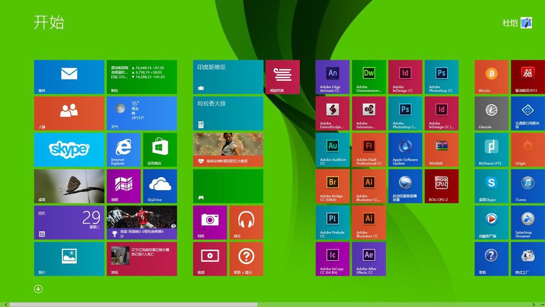Open the Windows Store tile
Viewport: 545px width, 307px height.
[x=160, y=149]
